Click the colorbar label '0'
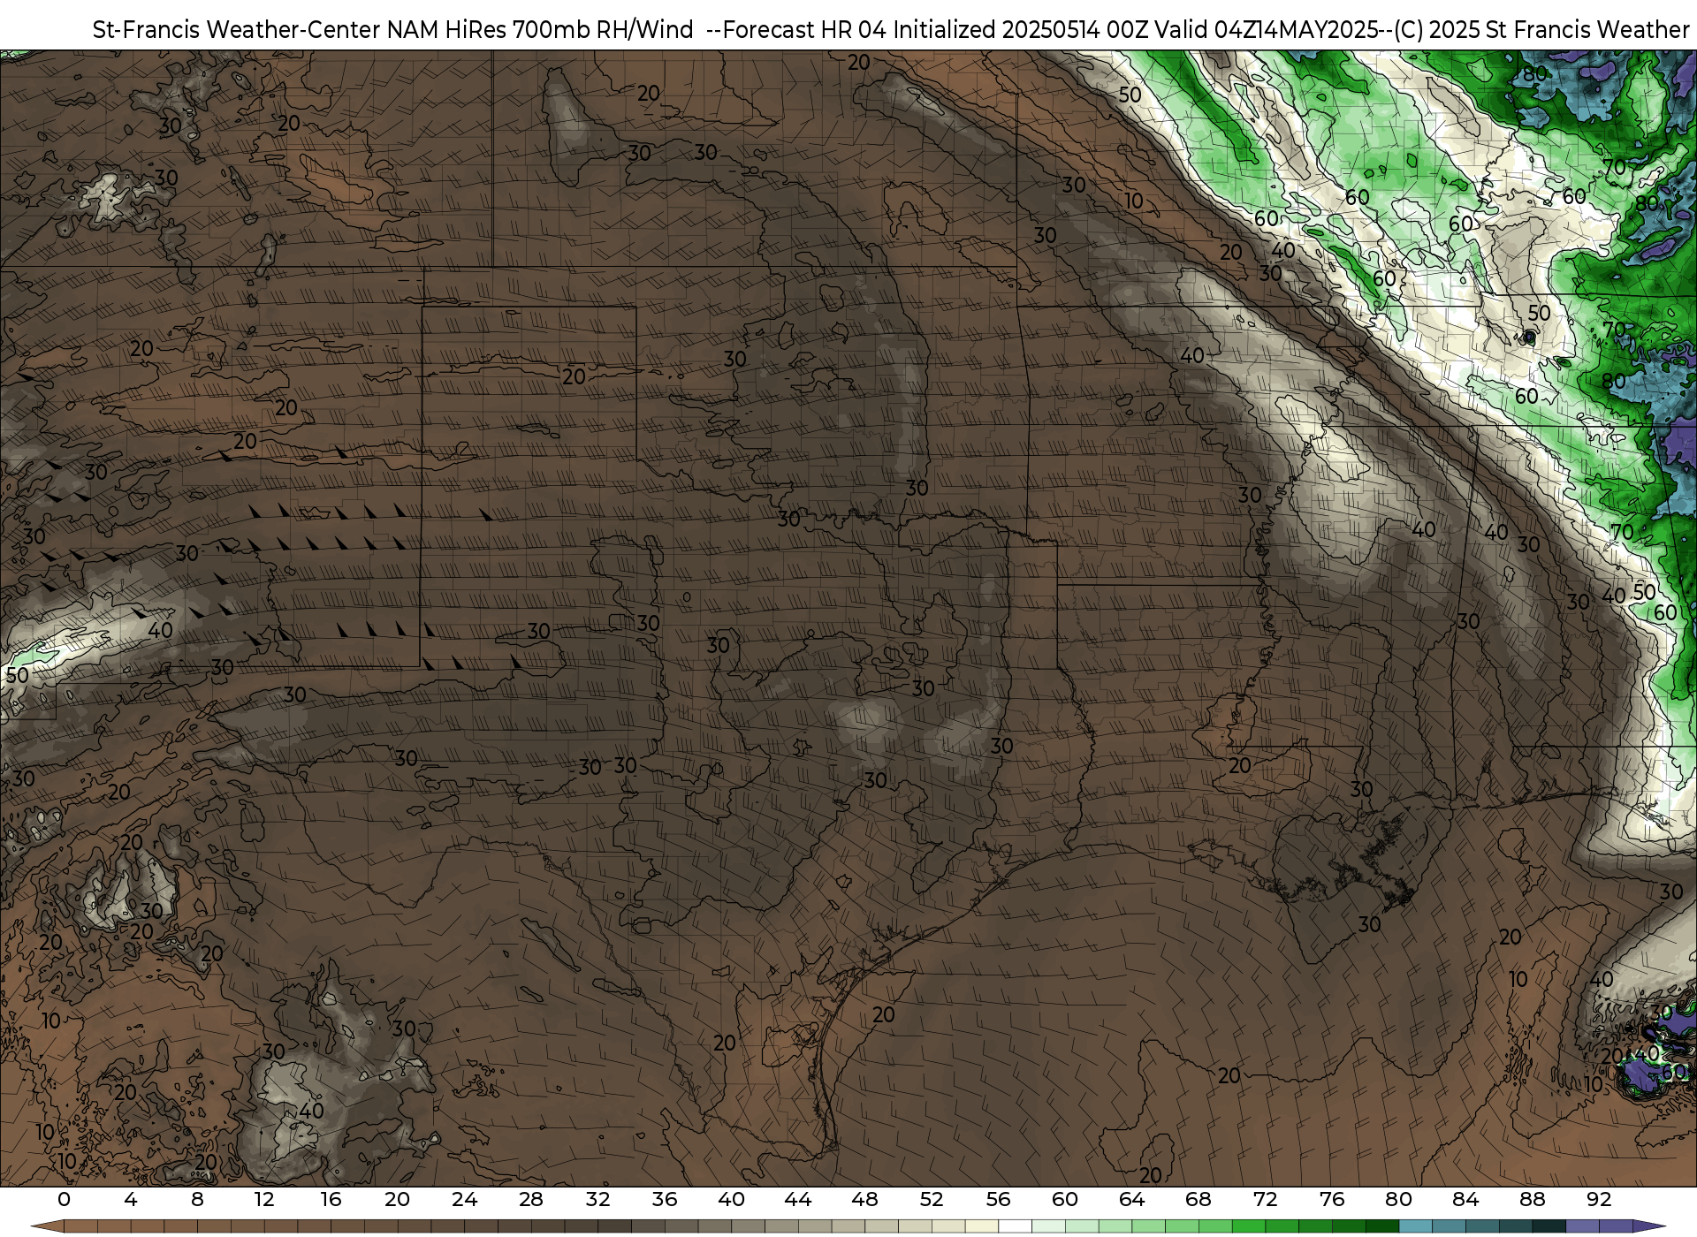The height and width of the screenshot is (1237, 1697). tap(64, 1199)
